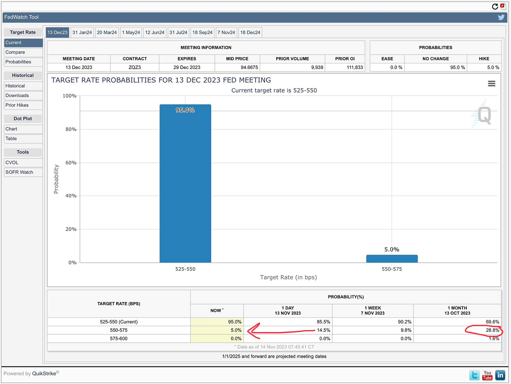Screen dimensions: 511x384
Task: Open Prior Hikes in the sidebar
Action: coord(17,105)
